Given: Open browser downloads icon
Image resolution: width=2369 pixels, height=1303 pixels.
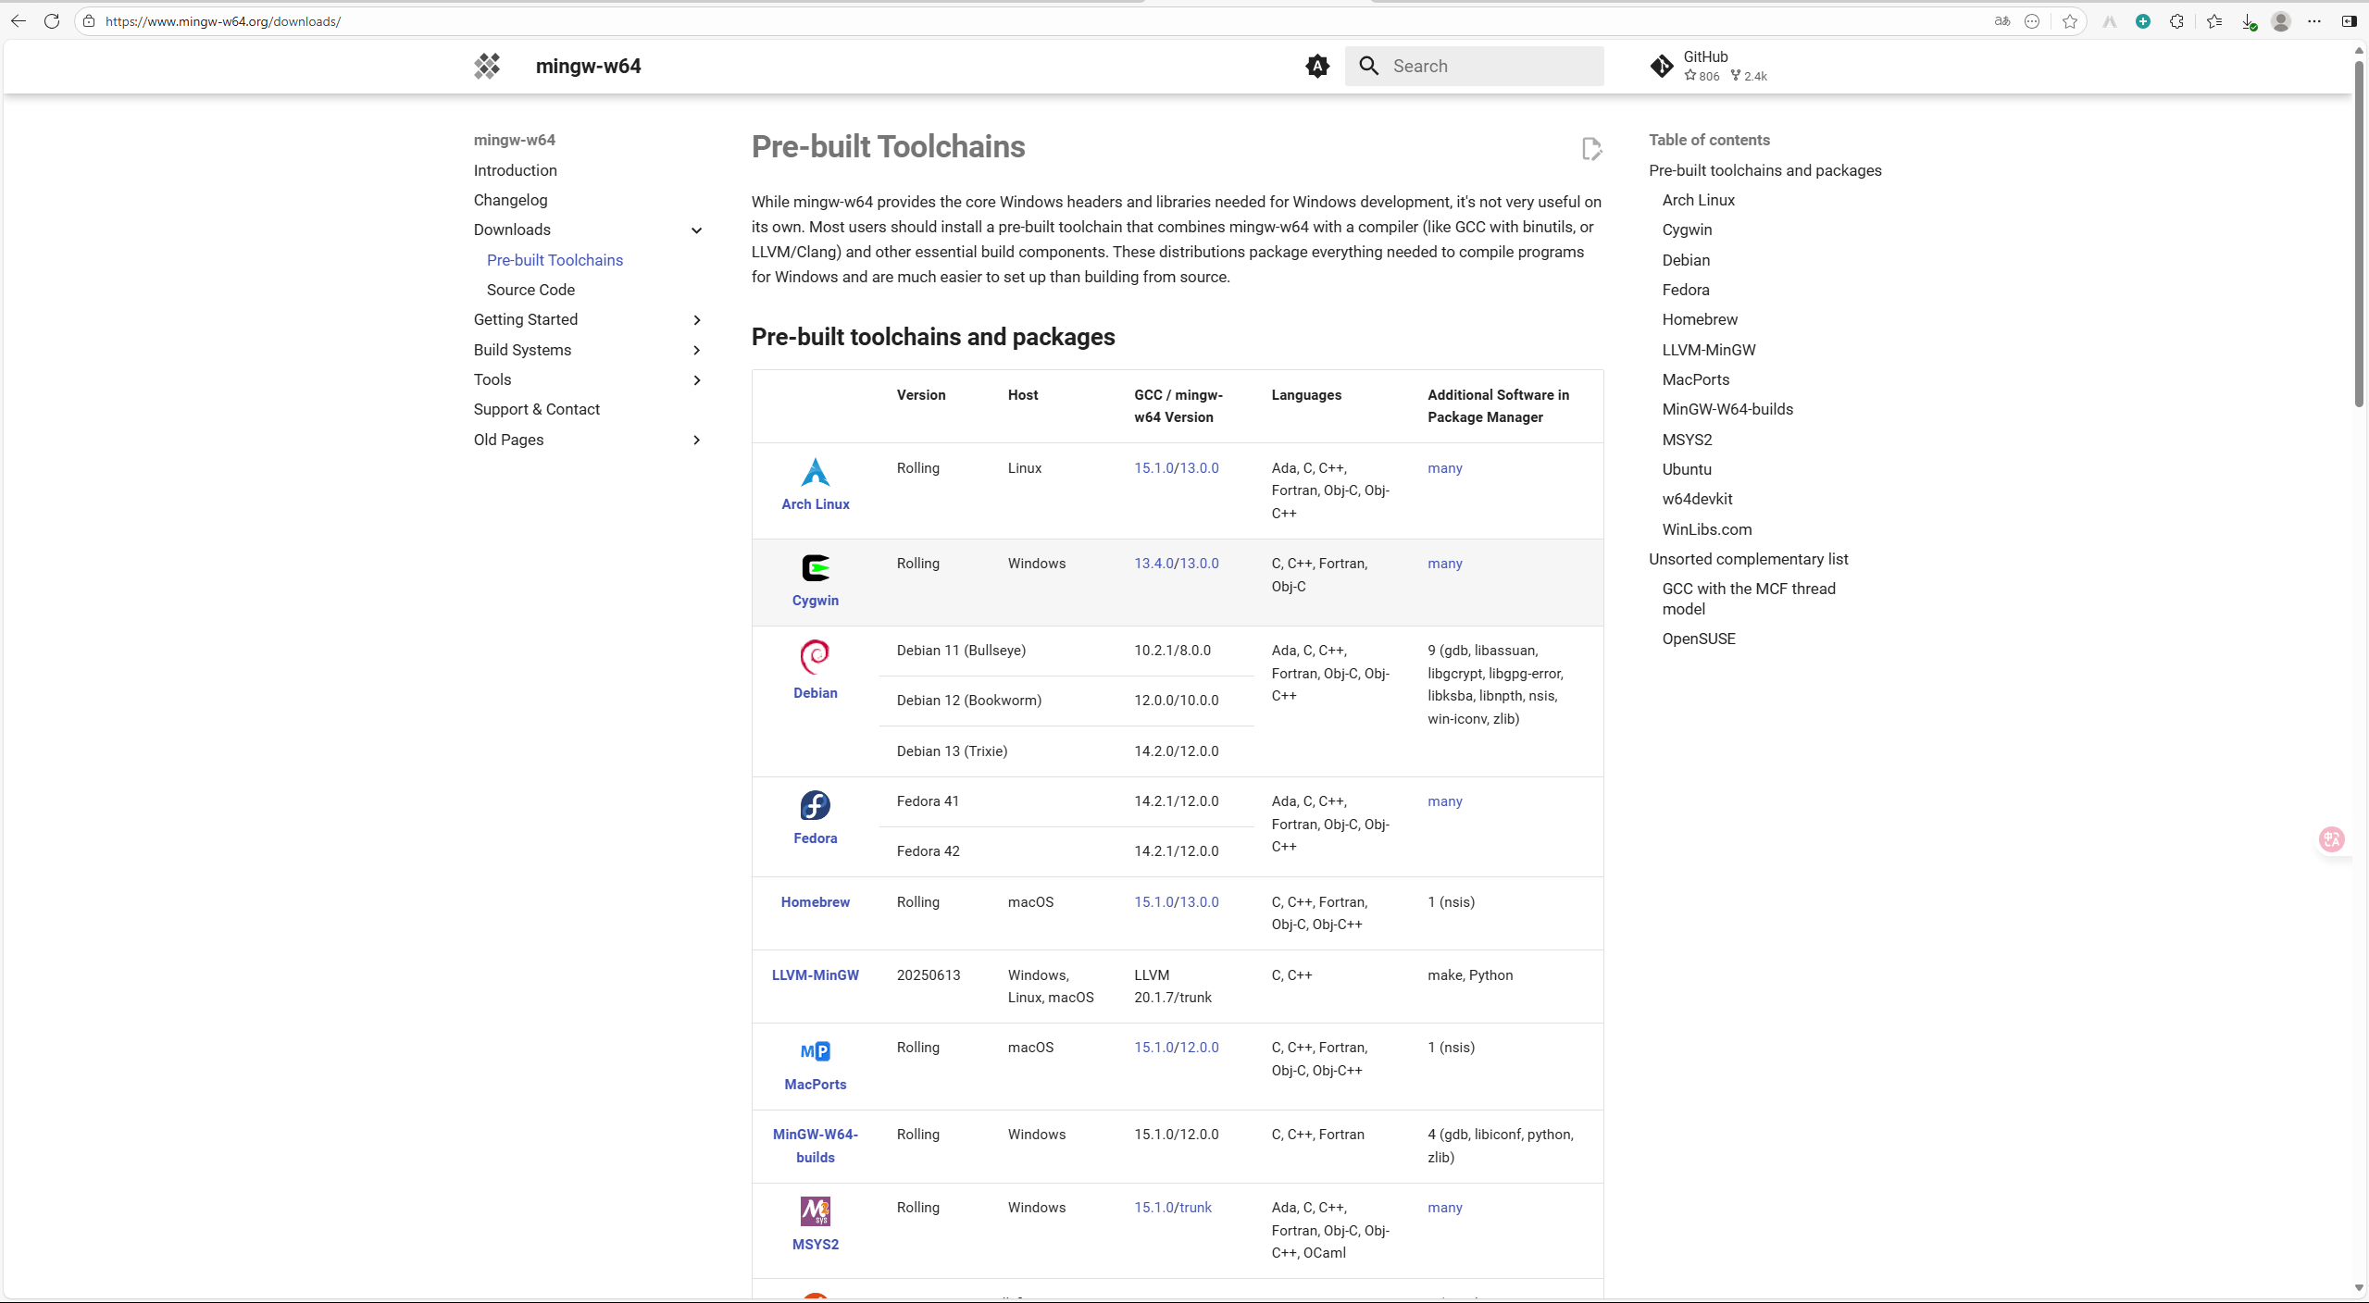Looking at the screenshot, I should 2249,21.
